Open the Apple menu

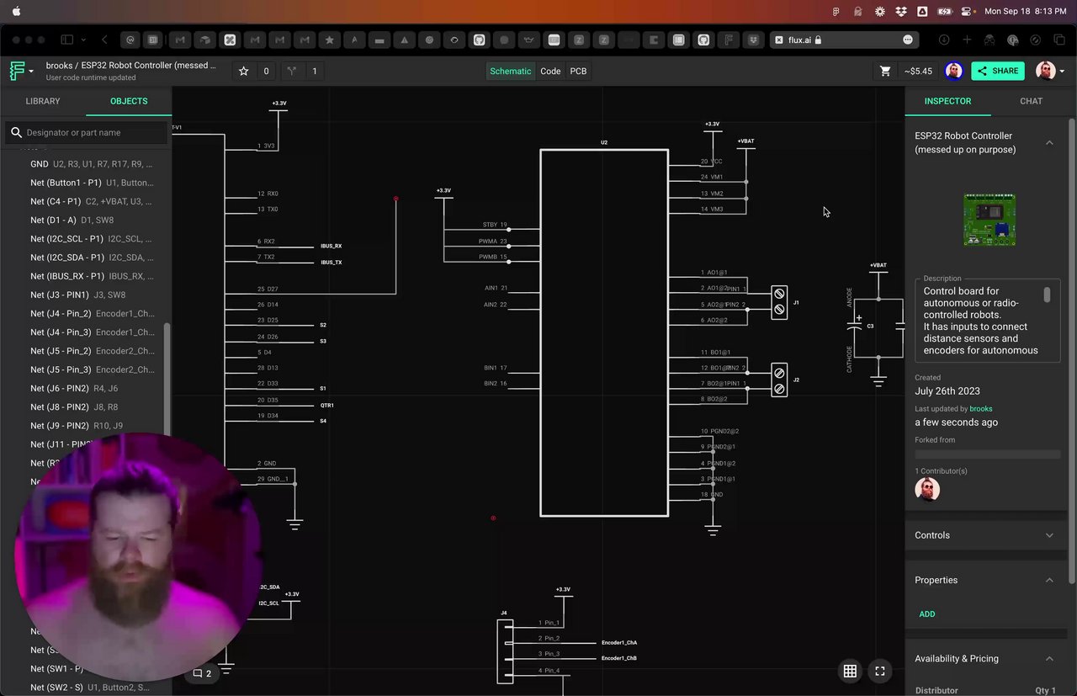click(16, 11)
